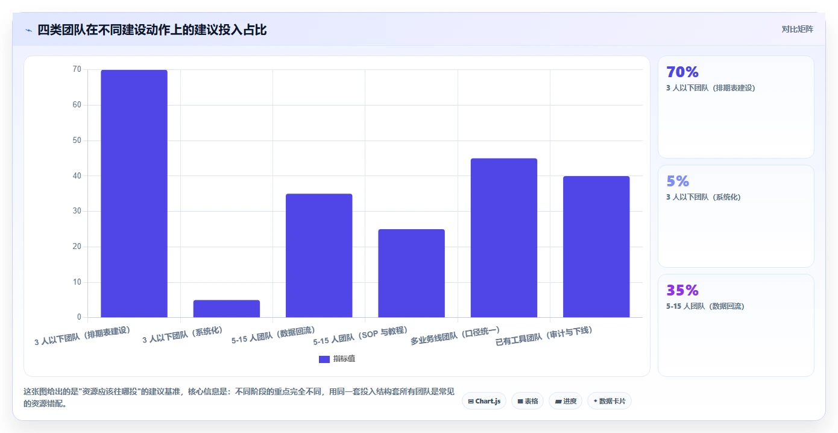Screen dimensions: 838x433
Task: Click the x-axis label 5-15 人团队（SOP 与教程）
Action: [361, 336]
